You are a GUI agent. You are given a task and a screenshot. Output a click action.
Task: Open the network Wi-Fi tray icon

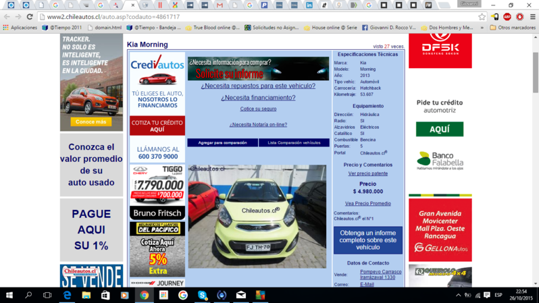(478, 295)
